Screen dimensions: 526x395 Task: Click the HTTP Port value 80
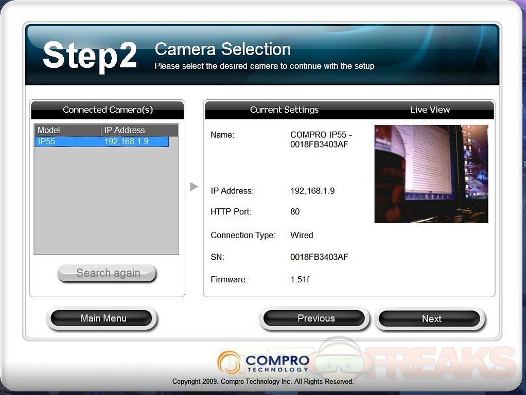pos(295,211)
